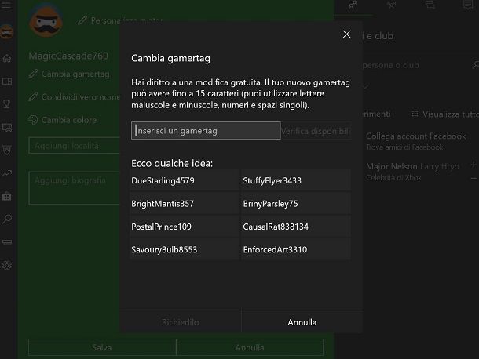Click Cambia colore option
This screenshot has width=479, height=359.
[x=62, y=120]
